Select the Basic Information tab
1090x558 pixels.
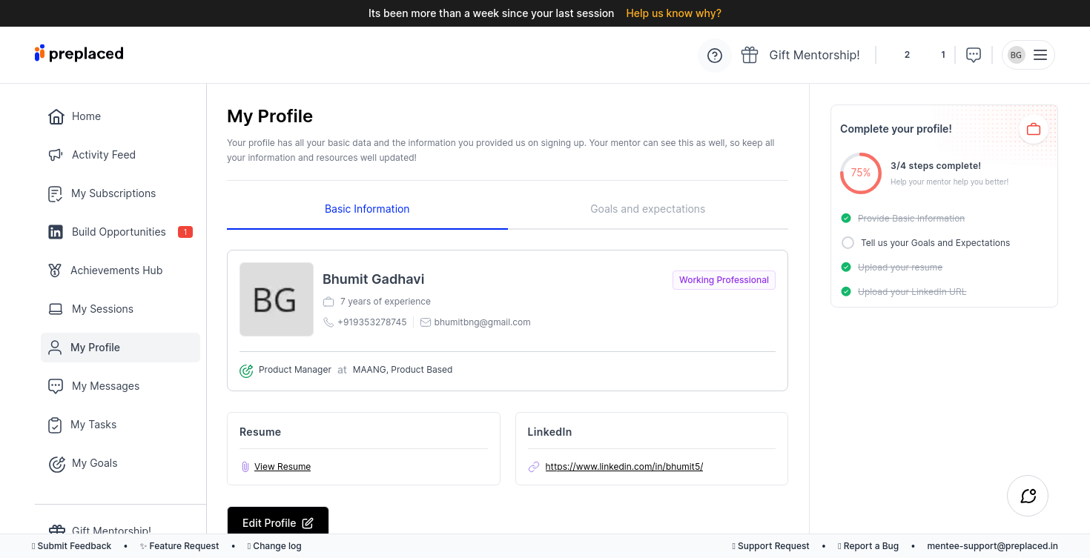[x=367, y=209]
